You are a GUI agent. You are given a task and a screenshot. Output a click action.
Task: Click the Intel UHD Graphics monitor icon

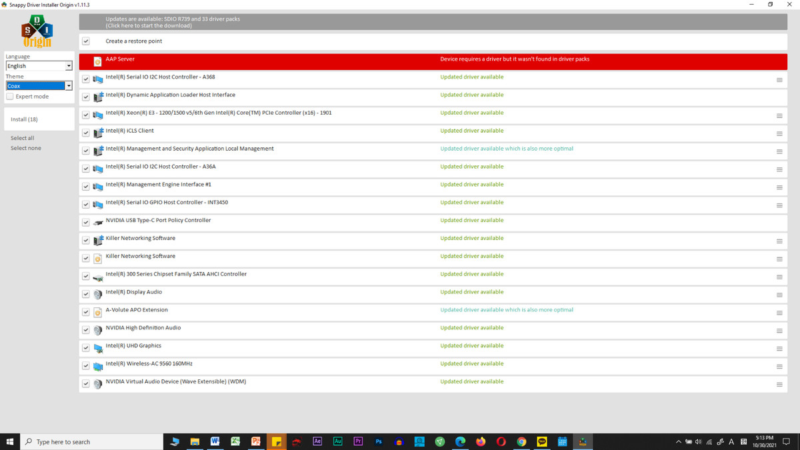[x=98, y=349]
